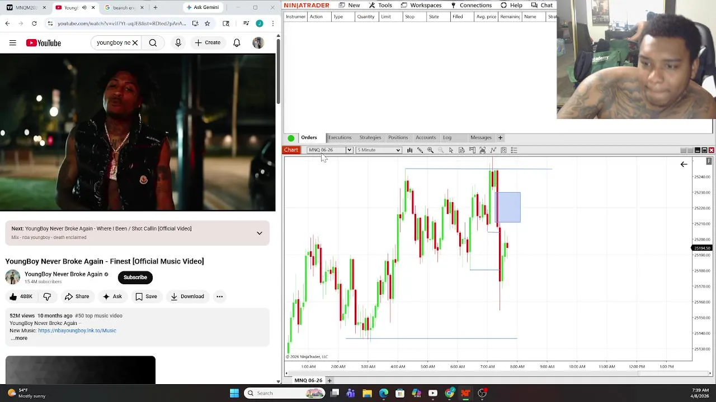Image resolution: width=716 pixels, height=402 pixels.
Task: Click Ask Gemini in Chrome
Action: pyautogui.click(x=202, y=7)
